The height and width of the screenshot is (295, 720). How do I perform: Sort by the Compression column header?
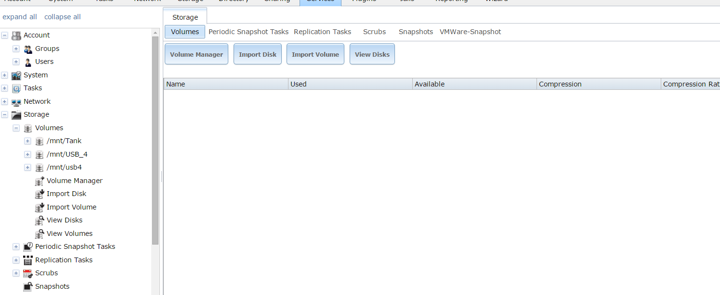(599, 84)
